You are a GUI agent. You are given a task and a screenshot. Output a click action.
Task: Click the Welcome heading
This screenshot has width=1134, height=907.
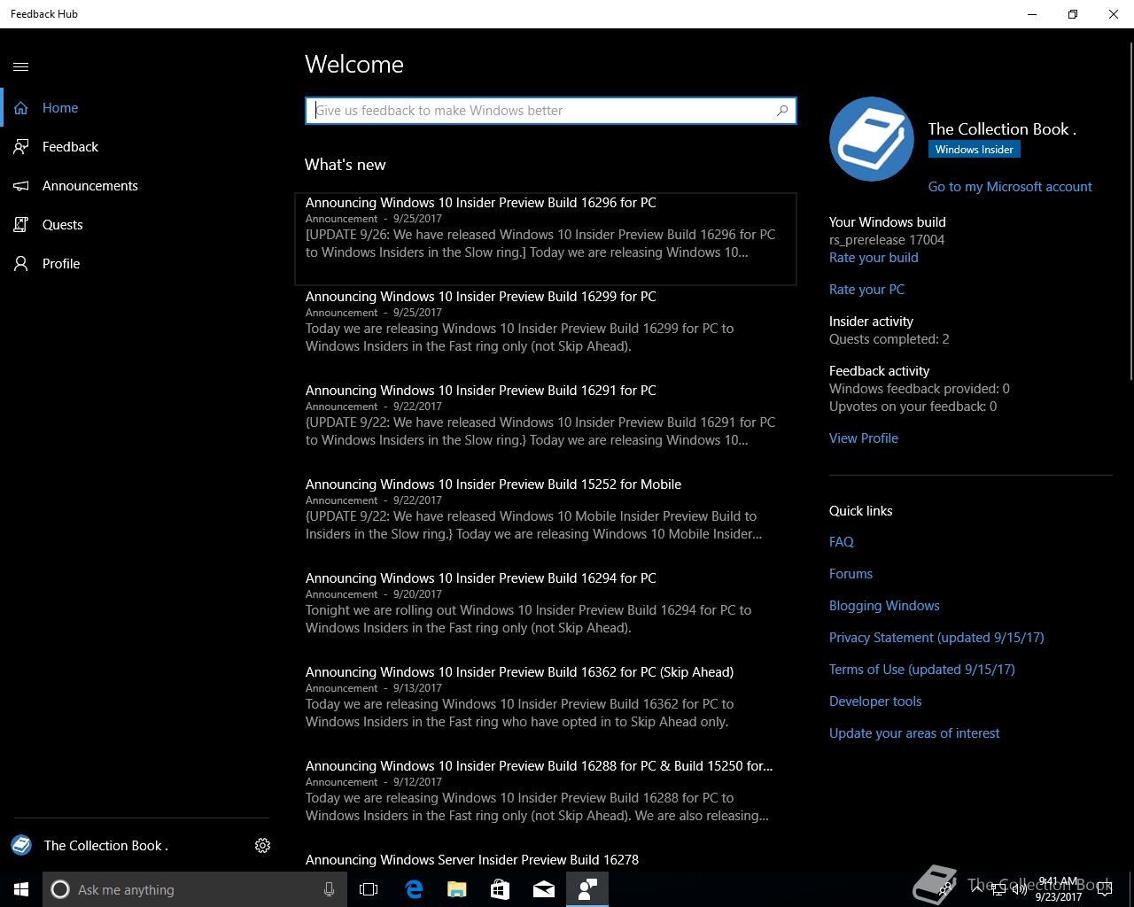[354, 65]
